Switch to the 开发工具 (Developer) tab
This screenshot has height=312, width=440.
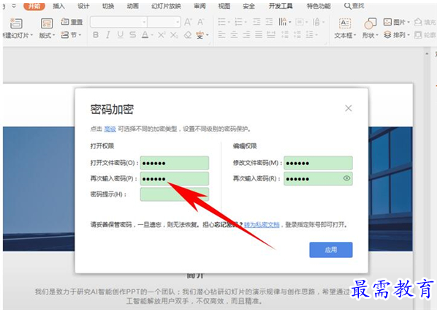click(x=281, y=6)
